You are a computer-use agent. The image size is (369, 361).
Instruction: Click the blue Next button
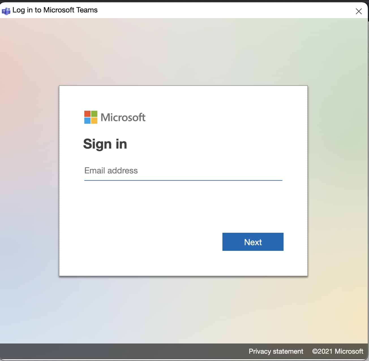pos(253,242)
